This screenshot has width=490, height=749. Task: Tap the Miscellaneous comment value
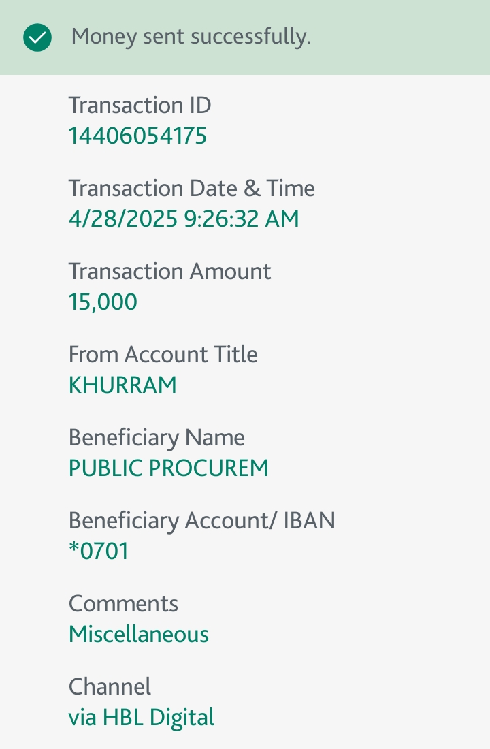(139, 635)
